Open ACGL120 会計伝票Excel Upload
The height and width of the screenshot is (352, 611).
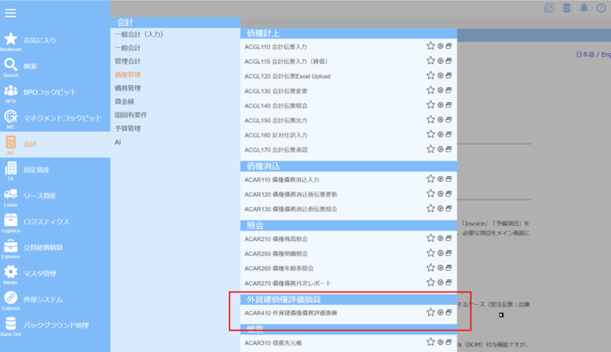pos(287,76)
